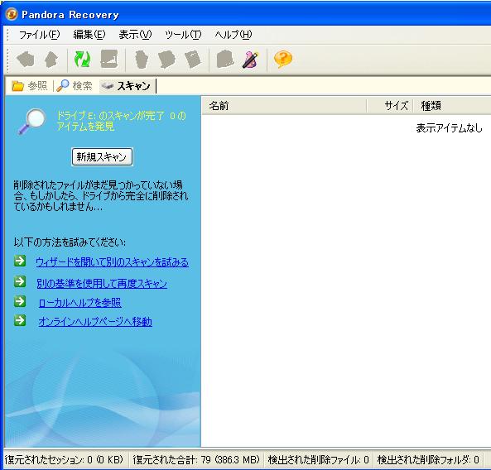Click the 削除されたファイルがまだ見つかっていない paragraph
Viewport: 491px width, 470px height.
tap(101, 196)
